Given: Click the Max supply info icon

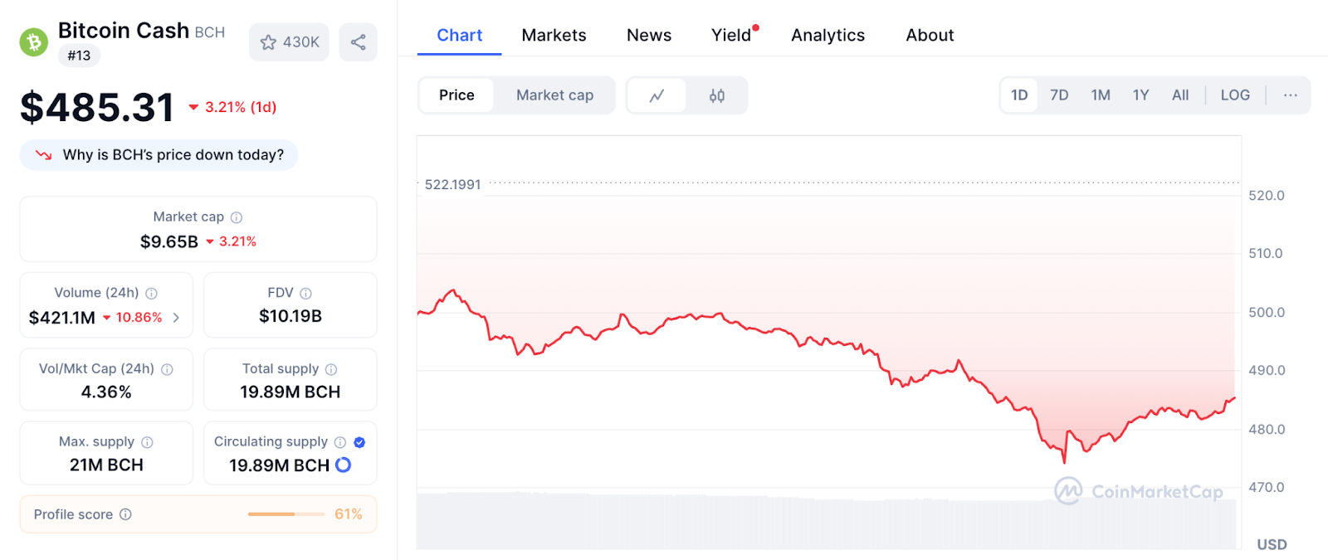Looking at the screenshot, I should (x=148, y=441).
